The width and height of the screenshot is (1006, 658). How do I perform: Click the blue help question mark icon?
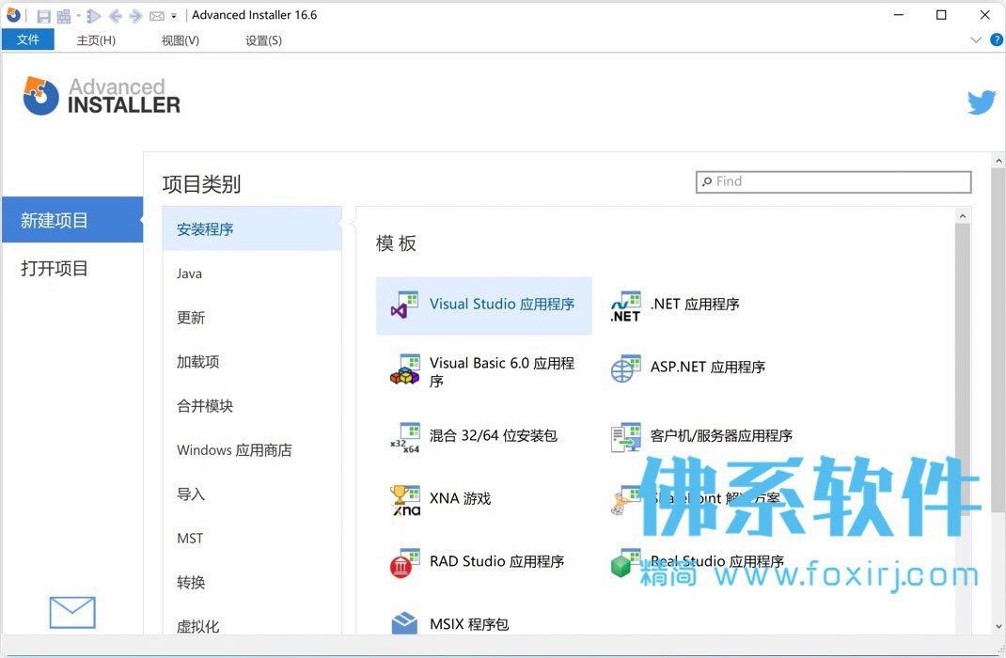pos(997,40)
